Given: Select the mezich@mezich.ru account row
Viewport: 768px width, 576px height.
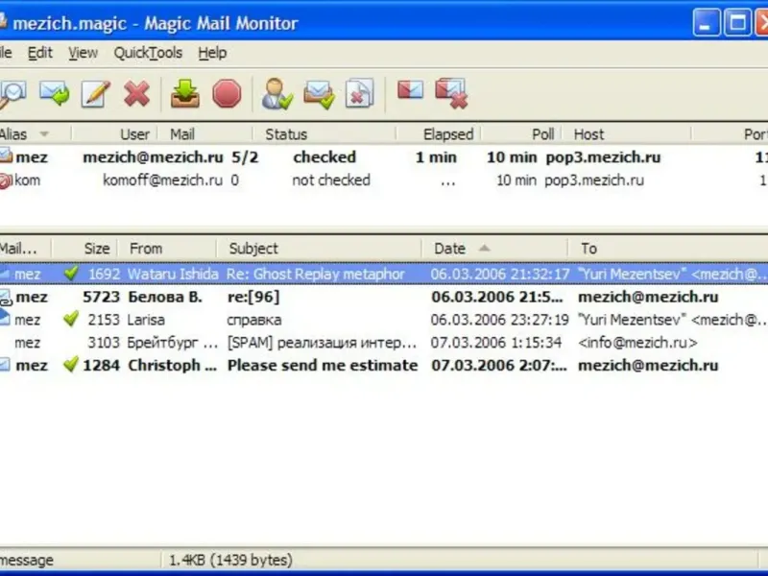Looking at the screenshot, I should click(384, 157).
